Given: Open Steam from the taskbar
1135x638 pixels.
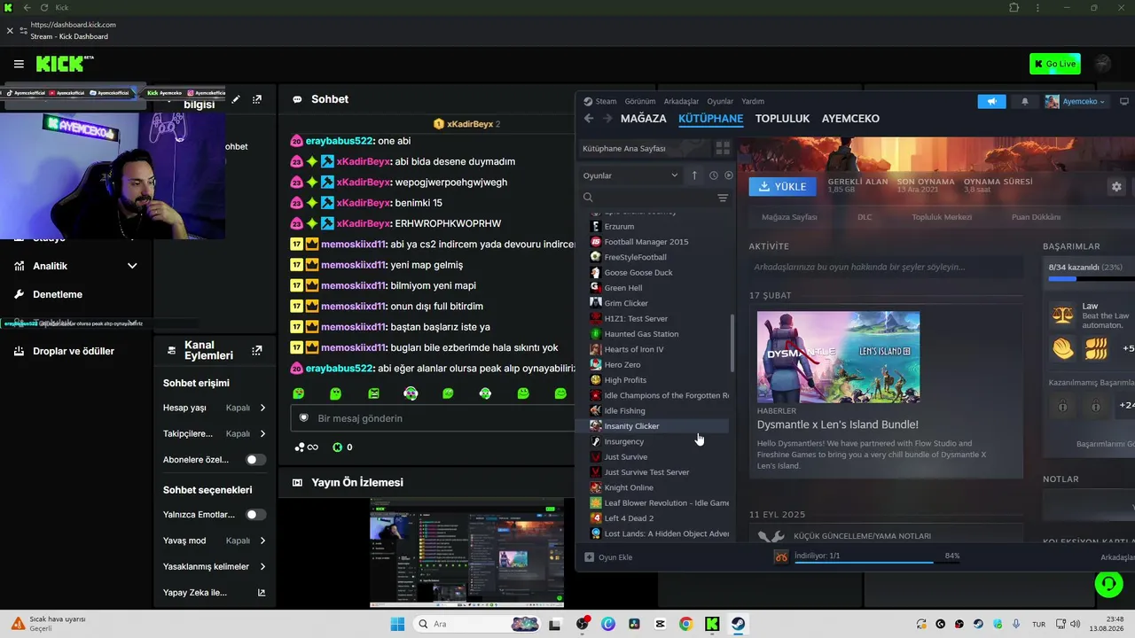Looking at the screenshot, I should [738, 624].
